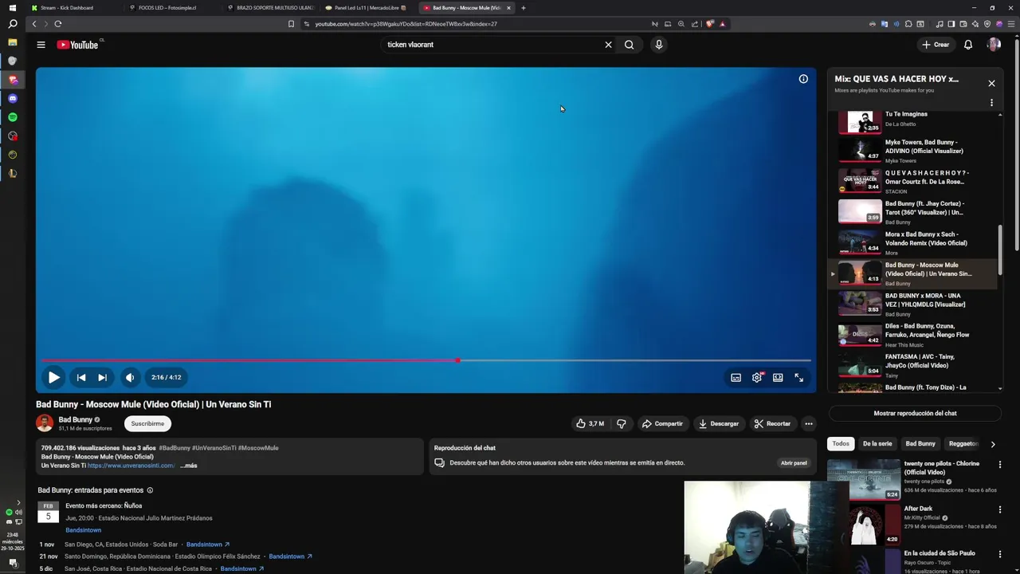
Task: Skip to previous video in playlist
Action: (81, 377)
